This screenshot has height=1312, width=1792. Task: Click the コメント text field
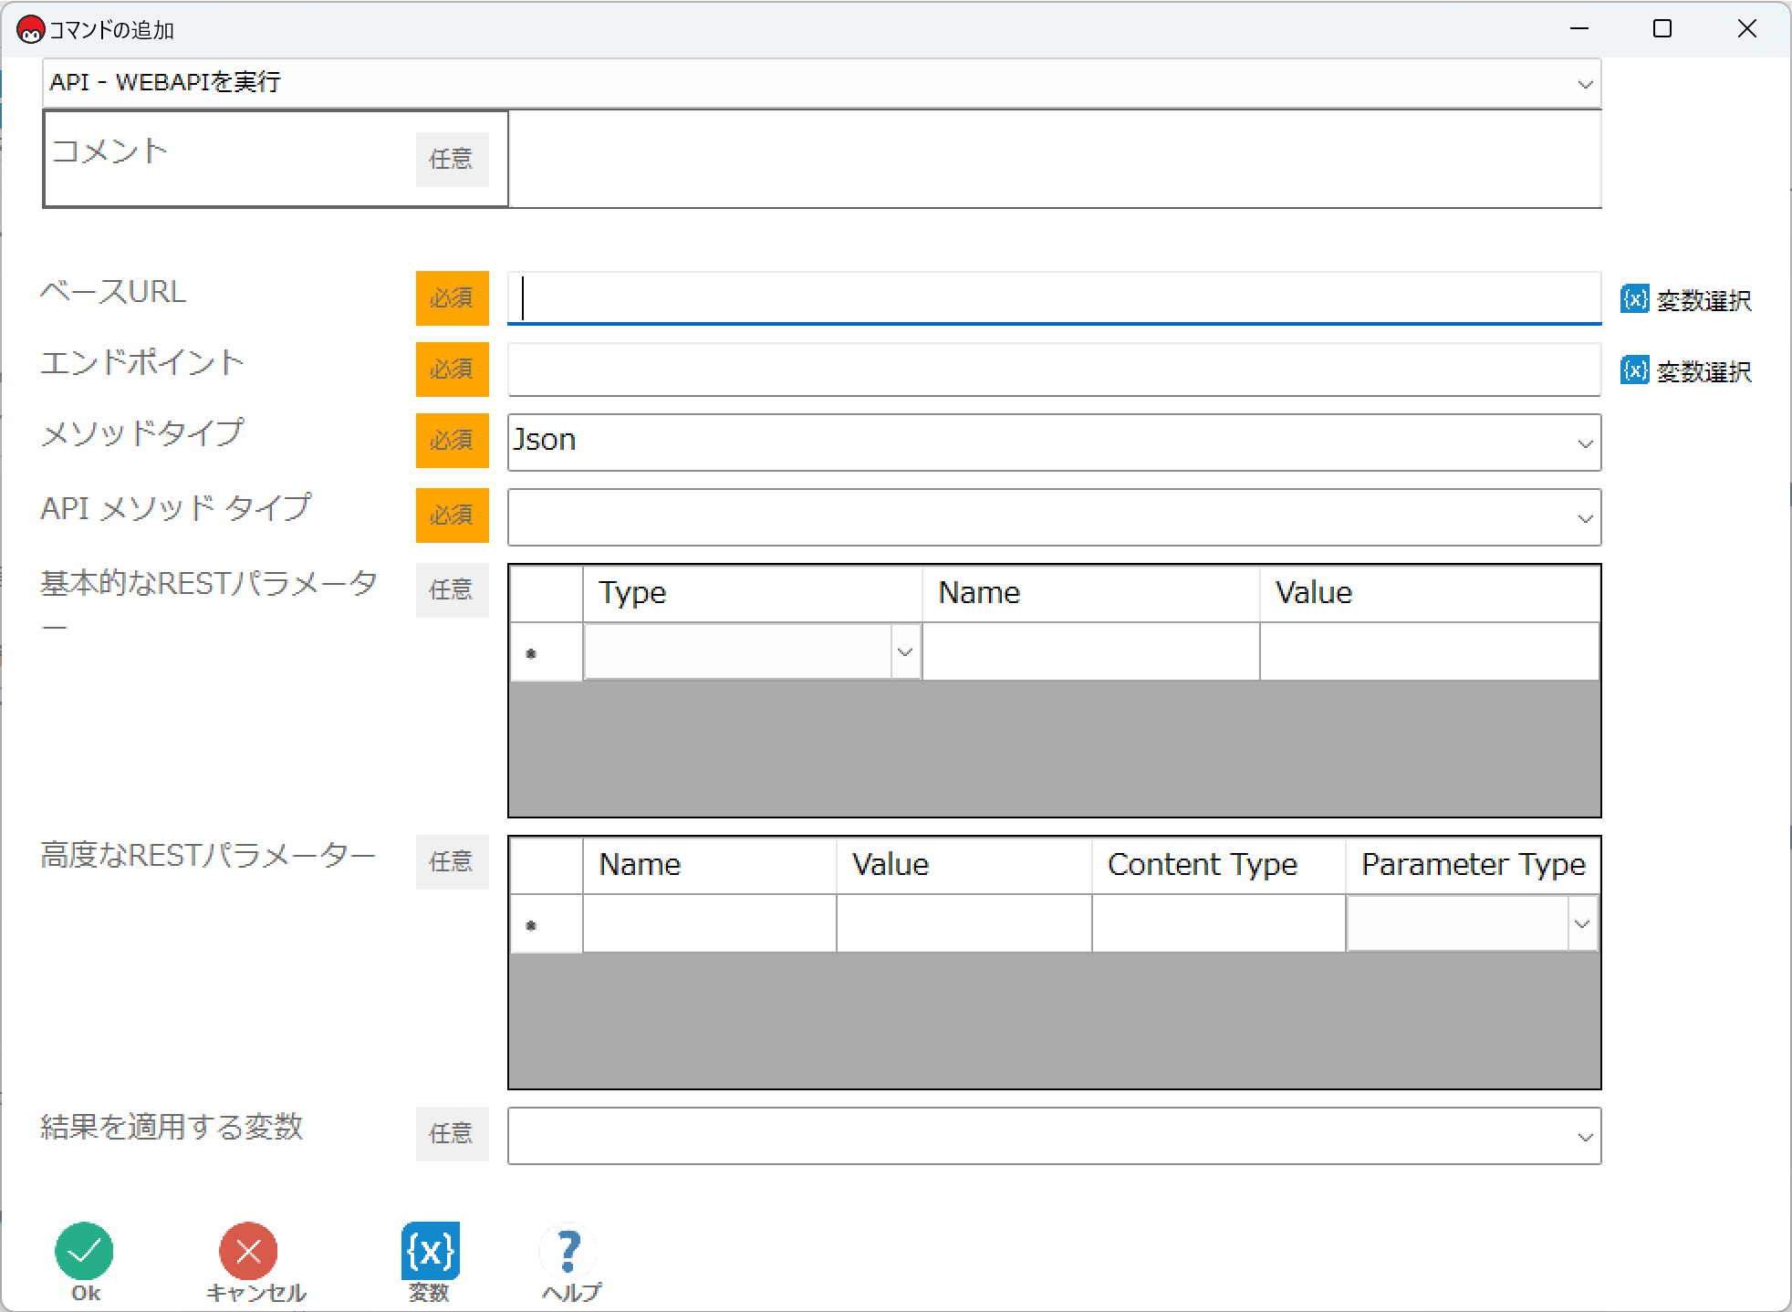[1054, 160]
